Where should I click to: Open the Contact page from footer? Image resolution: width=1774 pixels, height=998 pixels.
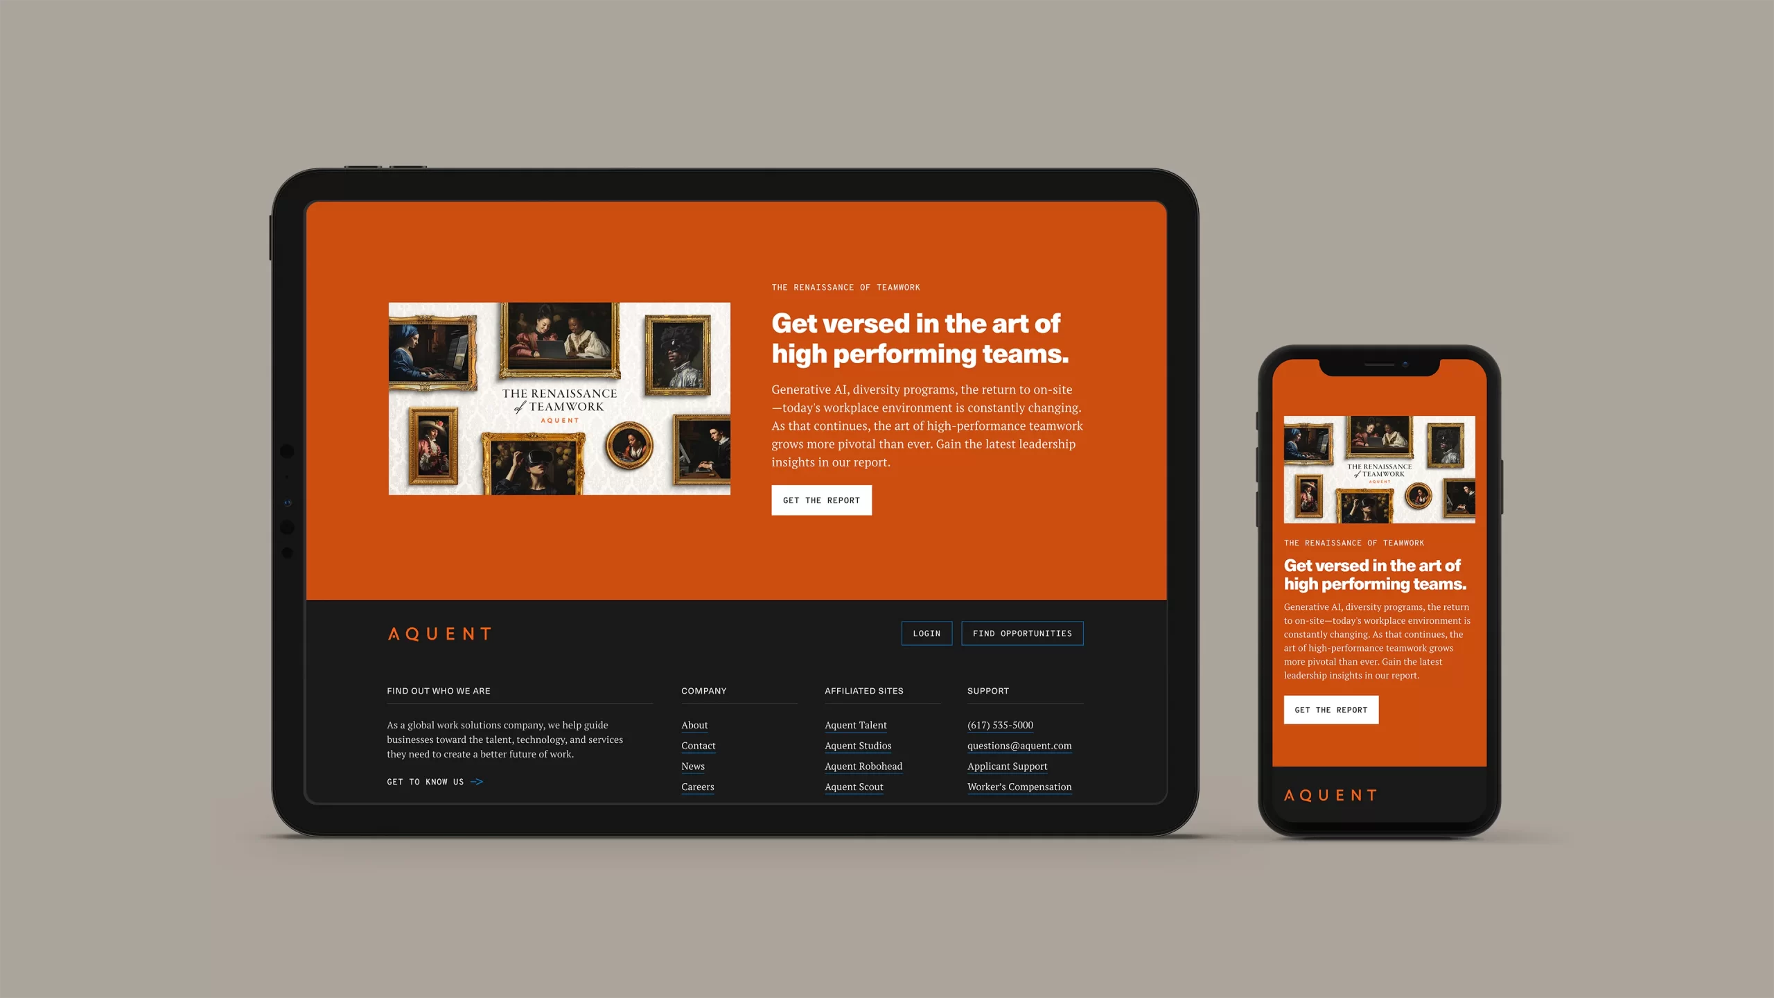[x=697, y=744]
